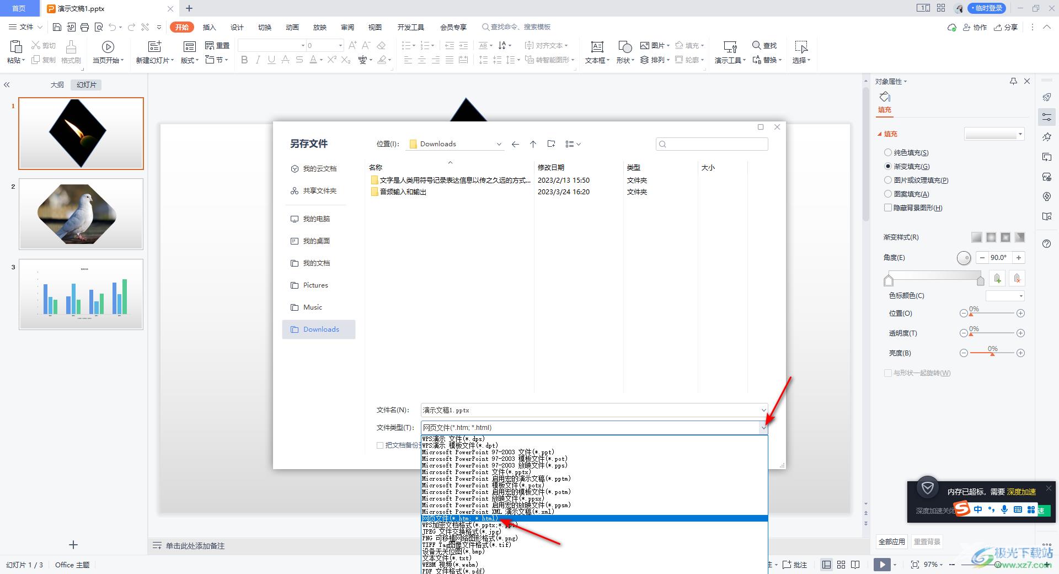The height and width of the screenshot is (574, 1059).
Task: Expand the Downloads location dropdown
Action: click(499, 144)
